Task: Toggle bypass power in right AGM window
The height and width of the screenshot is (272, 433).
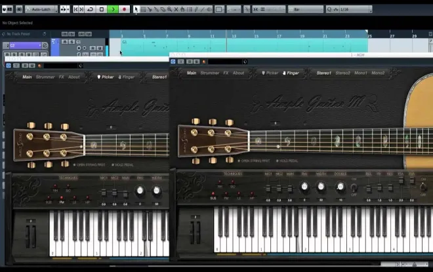Action: click(173, 62)
